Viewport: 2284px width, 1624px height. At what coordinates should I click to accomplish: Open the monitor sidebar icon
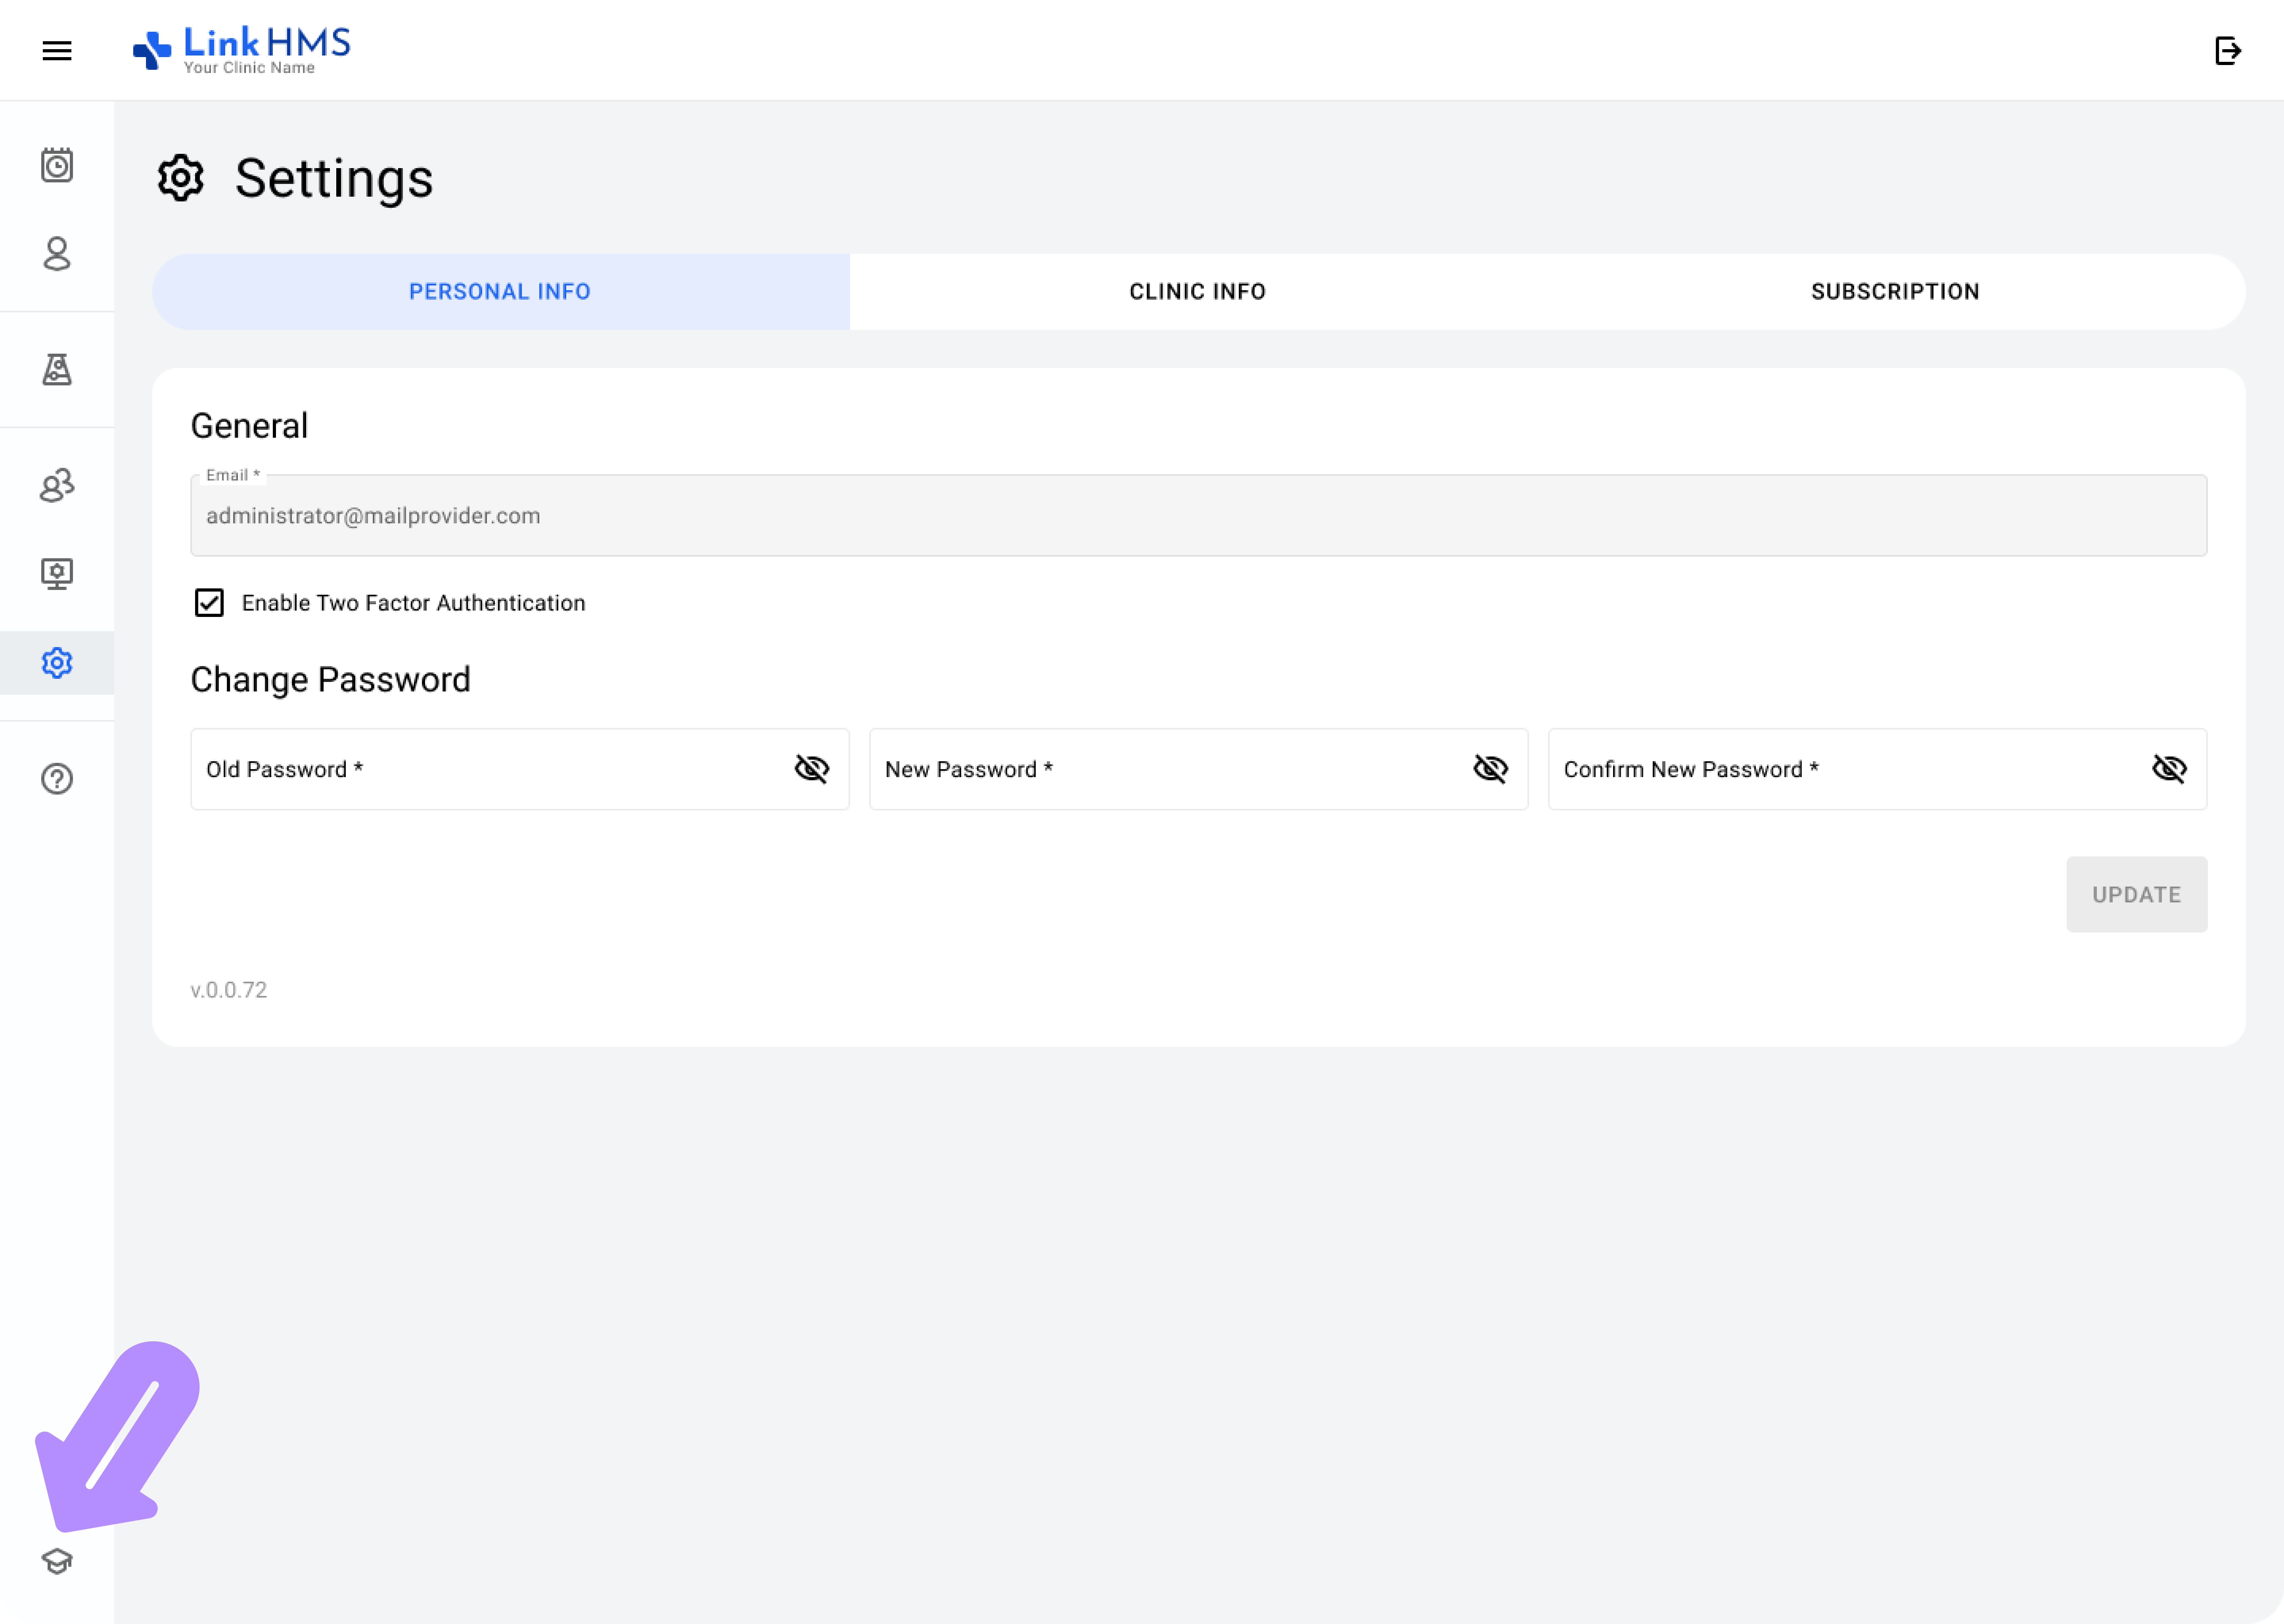click(57, 574)
